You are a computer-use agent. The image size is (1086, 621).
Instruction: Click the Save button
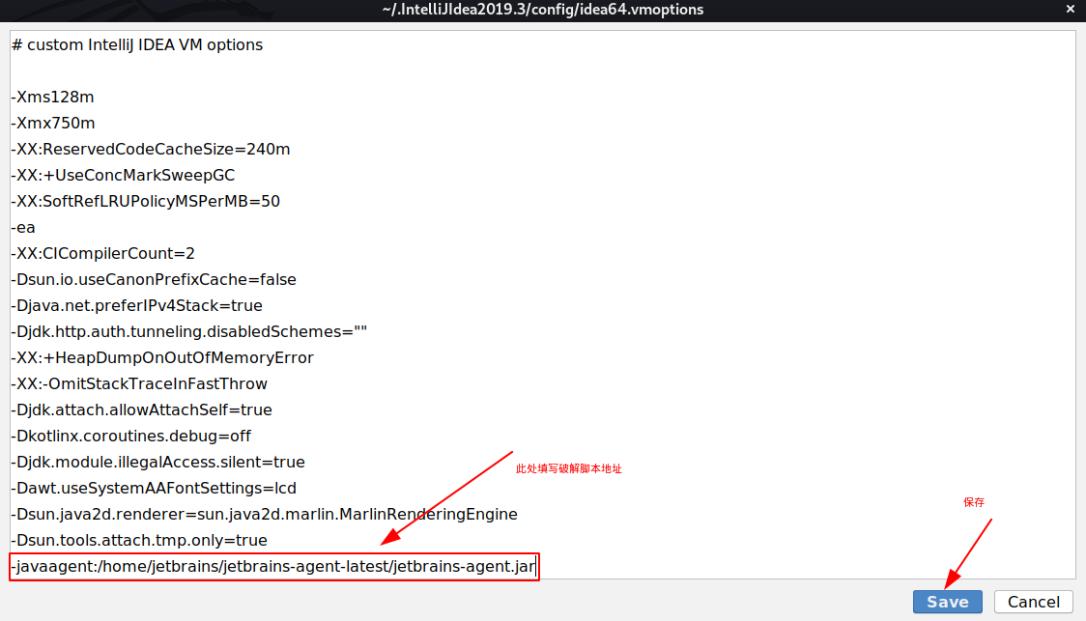coord(947,602)
